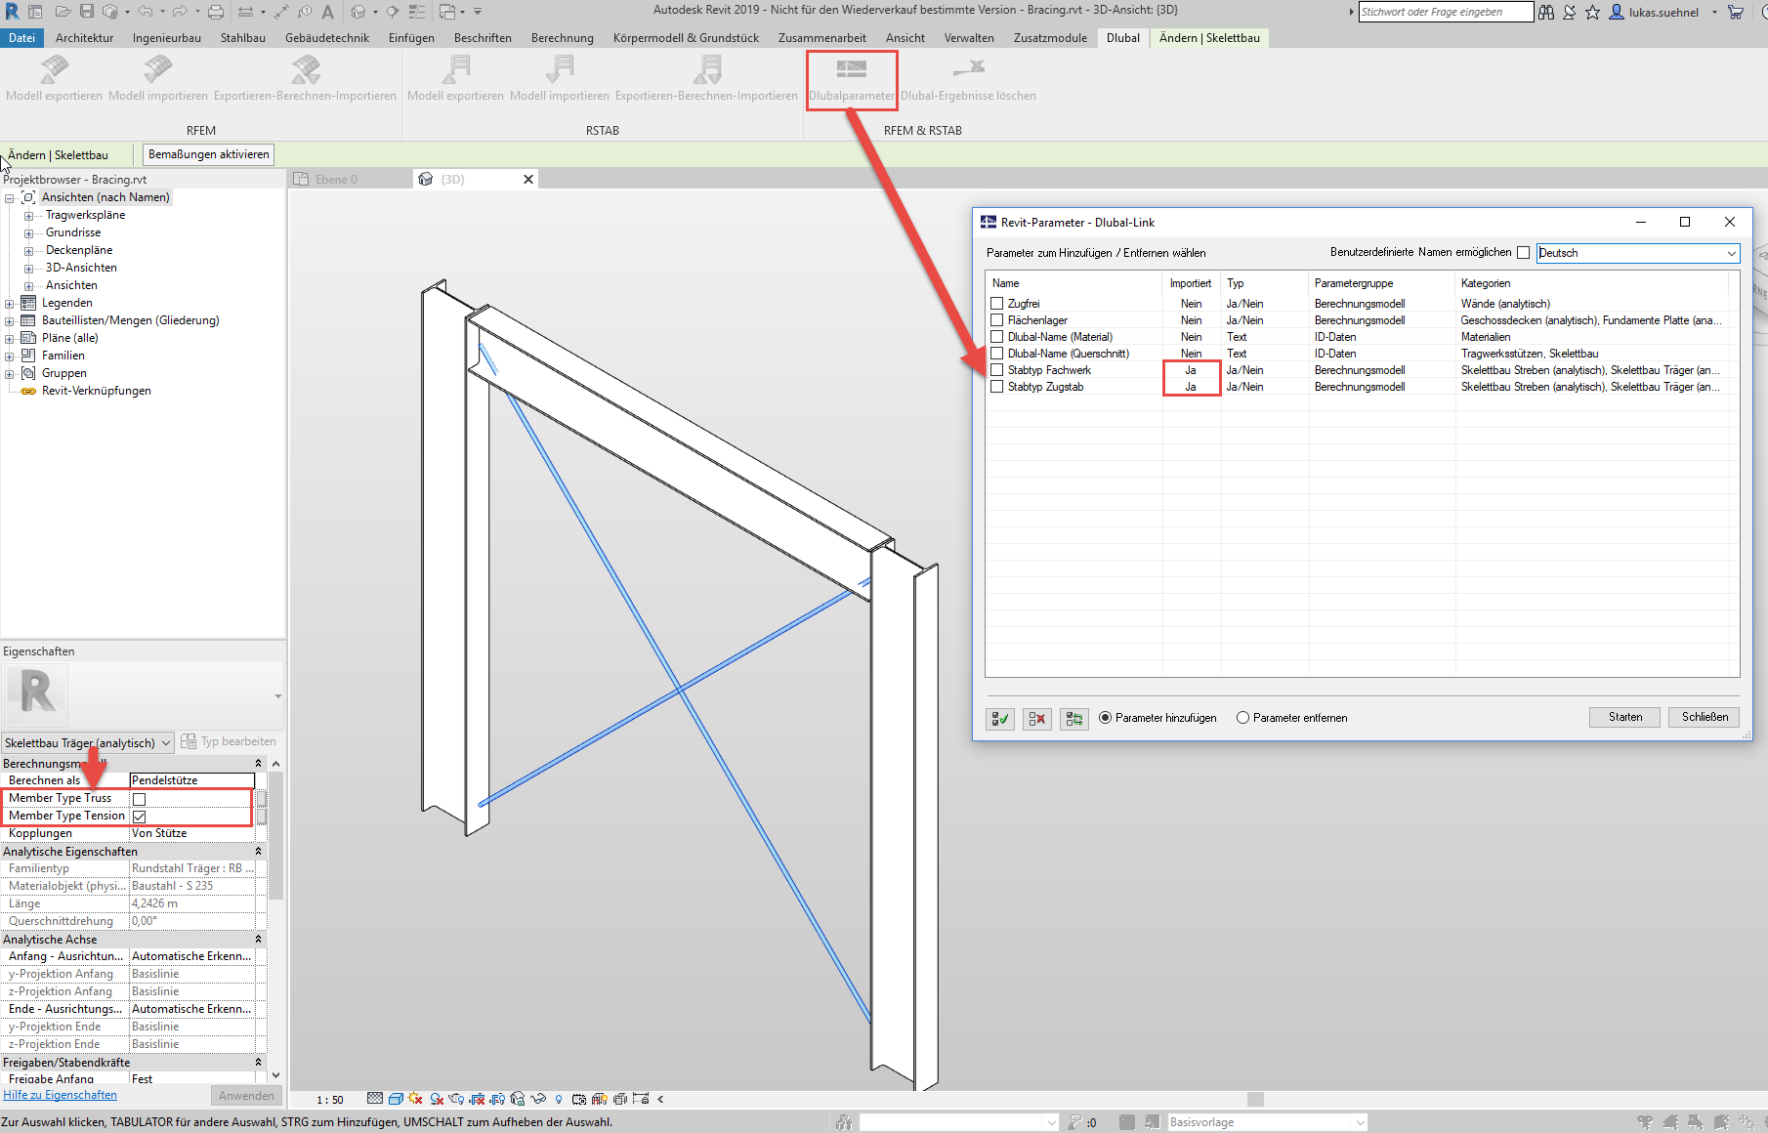Check the Zugfrei parameter checkbox
The width and height of the screenshot is (1768, 1133).
pos(997,304)
